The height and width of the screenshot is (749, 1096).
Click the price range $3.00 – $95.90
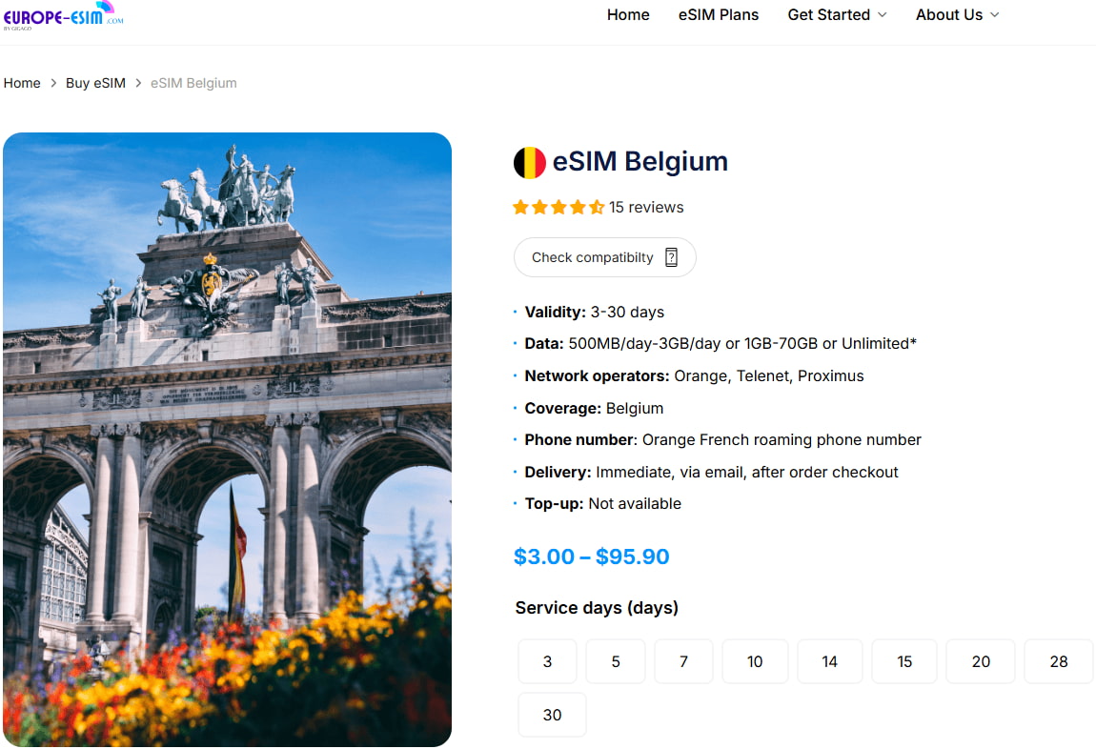(591, 556)
